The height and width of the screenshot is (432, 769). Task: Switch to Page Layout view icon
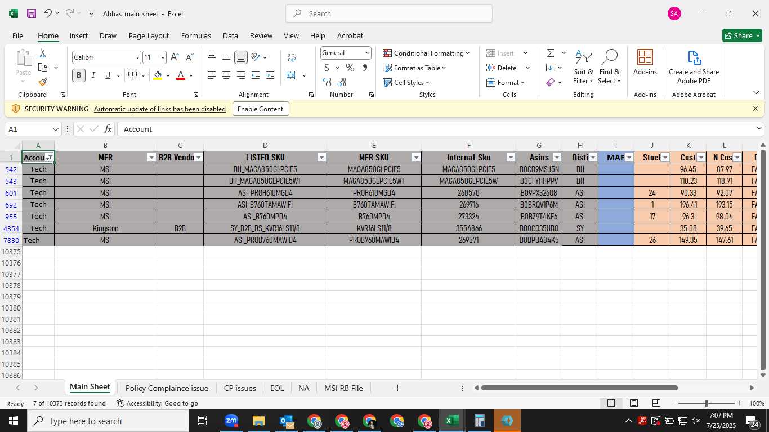point(633,403)
